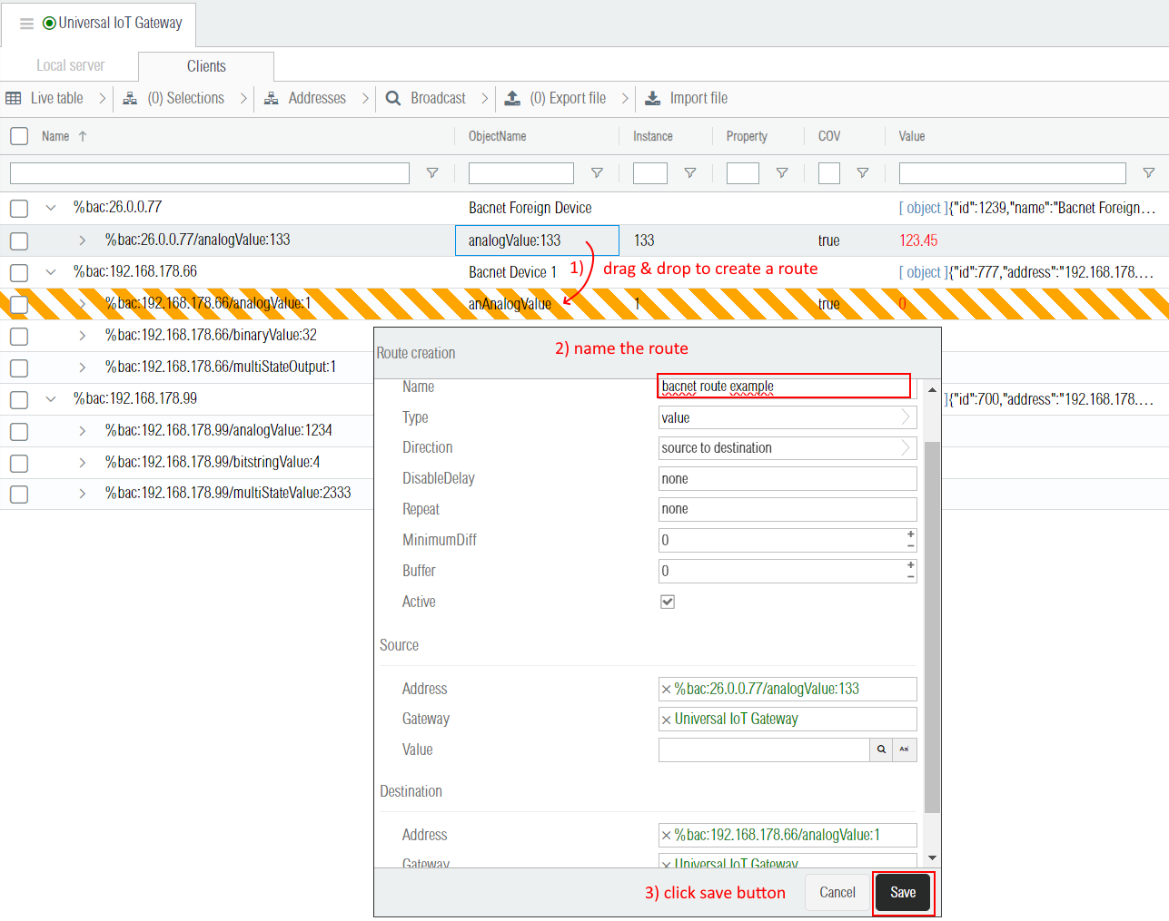1169x921 pixels.
Task: Open the Type dropdown showing value
Action: click(x=787, y=417)
